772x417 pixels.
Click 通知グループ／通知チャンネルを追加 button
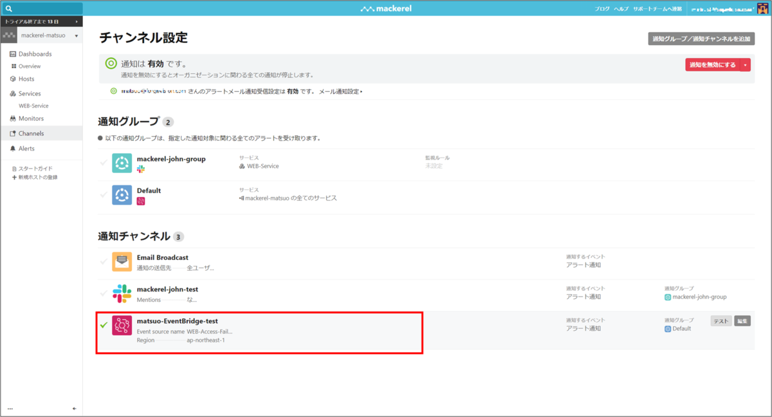coord(701,39)
